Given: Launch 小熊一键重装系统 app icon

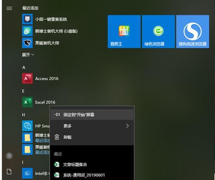Looking at the screenshot, I should click(28, 19).
